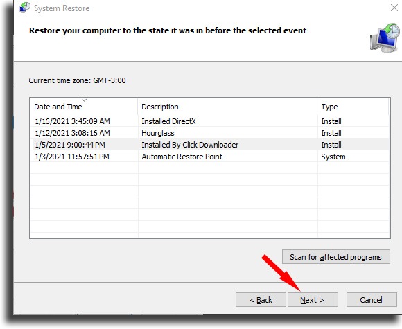Click the computer restore graphic in header
402x329 pixels.
coord(385,38)
